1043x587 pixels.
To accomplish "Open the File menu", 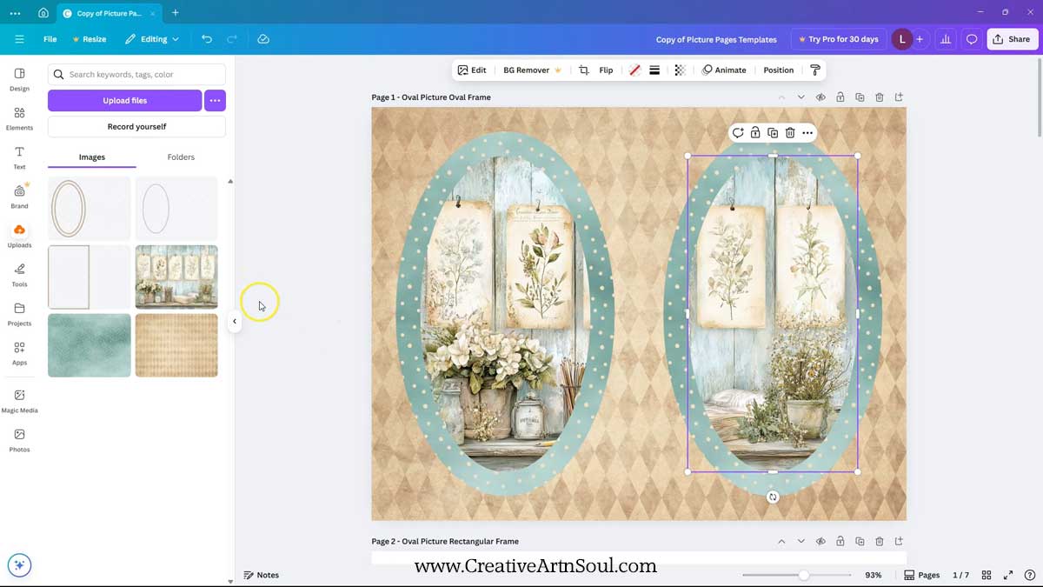I will coord(50,39).
